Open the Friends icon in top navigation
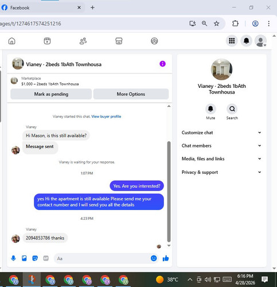 83,41
